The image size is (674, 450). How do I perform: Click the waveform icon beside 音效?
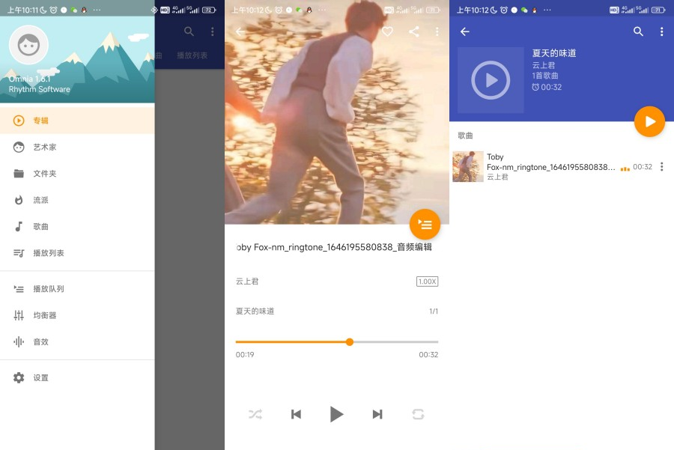19,341
